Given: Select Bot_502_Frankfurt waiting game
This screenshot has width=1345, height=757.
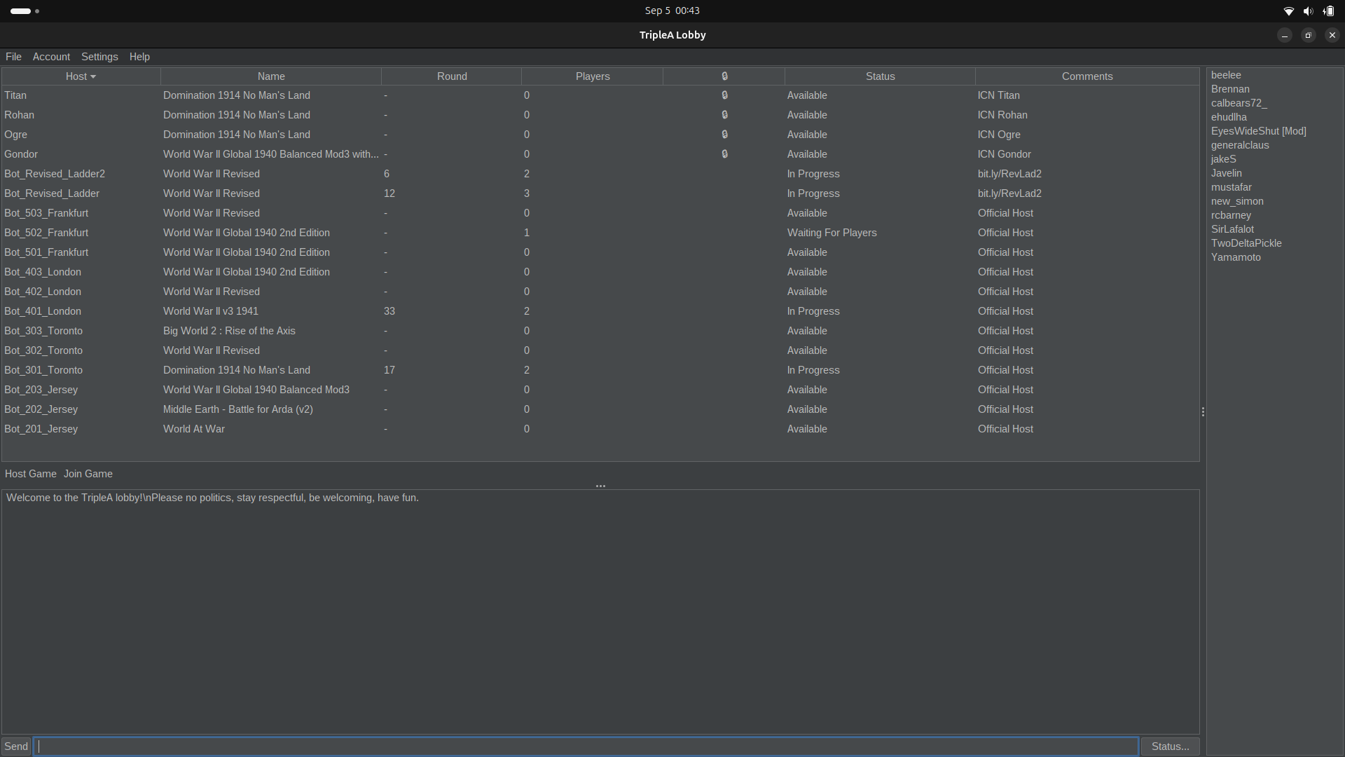Looking at the screenshot, I should coord(600,233).
